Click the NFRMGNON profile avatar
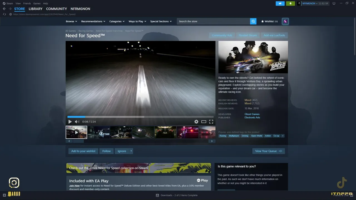Viewport: 356px width, 200px height. click(x=299, y=3)
